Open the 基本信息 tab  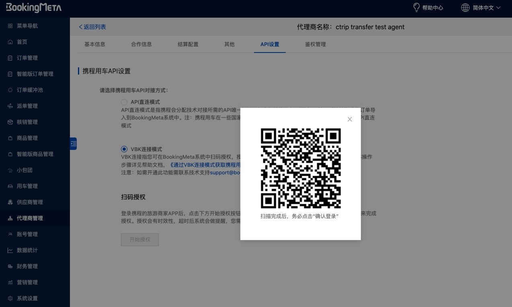point(95,44)
